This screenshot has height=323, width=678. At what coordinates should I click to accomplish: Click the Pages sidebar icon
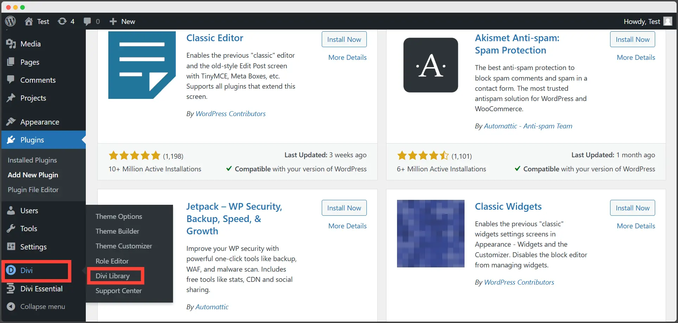pos(11,62)
